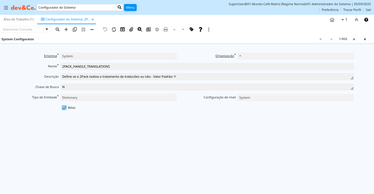The width and height of the screenshot is (374, 194).
Task: Expand the Selecionar Consulta dropdown
Action: (x=47, y=29)
